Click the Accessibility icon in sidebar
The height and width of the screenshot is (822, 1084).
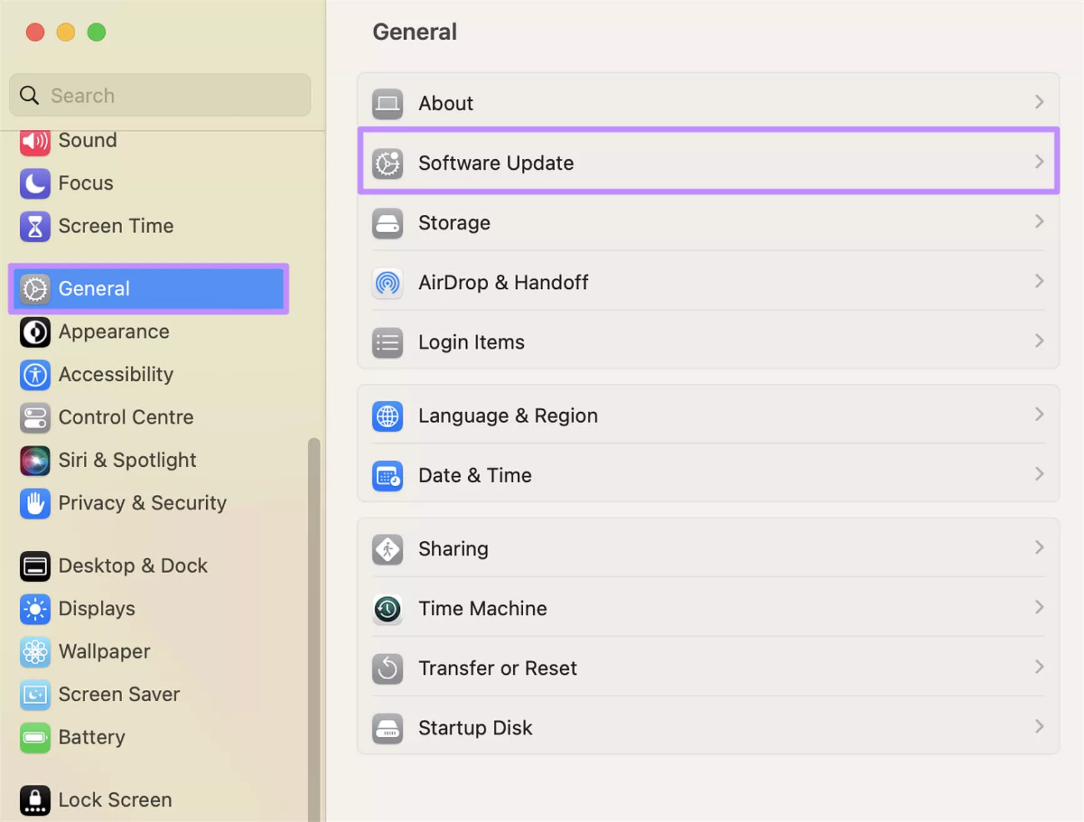click(x=35, y=375)
